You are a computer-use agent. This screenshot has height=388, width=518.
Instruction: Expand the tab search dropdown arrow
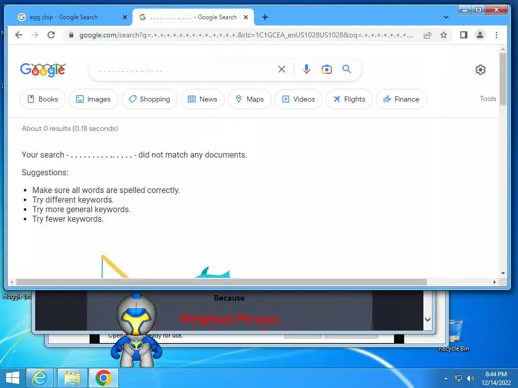tap(446, 17)
